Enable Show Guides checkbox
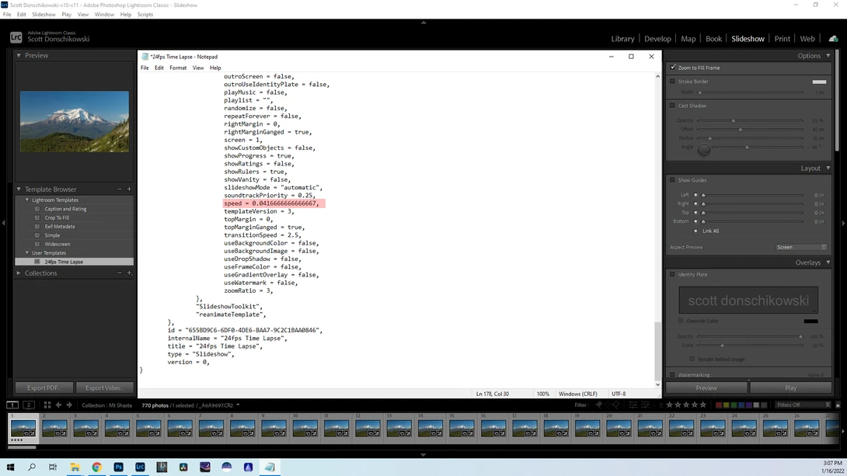Screen dimensions: 847x476 (x=672, y=180)
